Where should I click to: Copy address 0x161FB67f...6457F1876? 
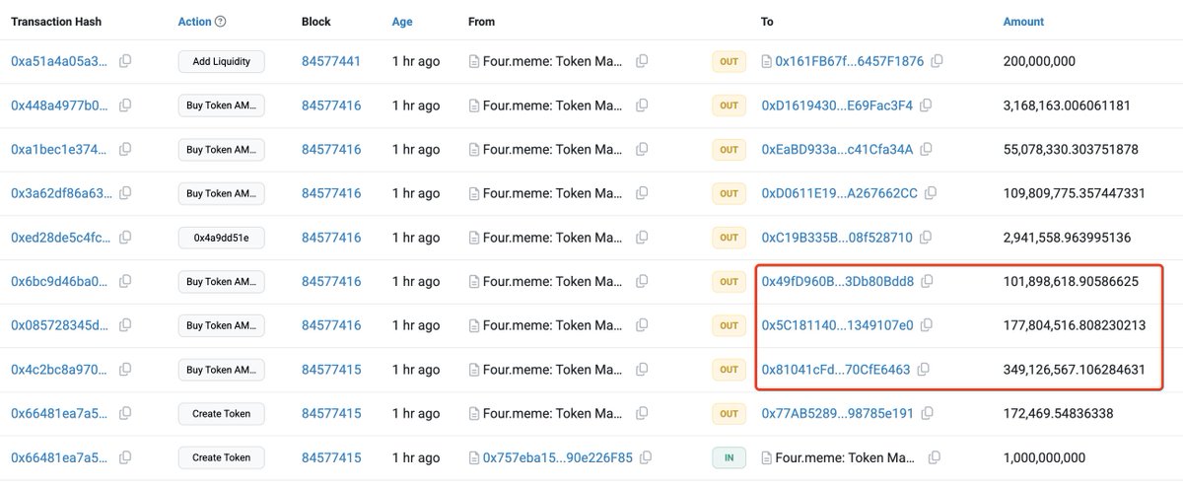(937, 61)
